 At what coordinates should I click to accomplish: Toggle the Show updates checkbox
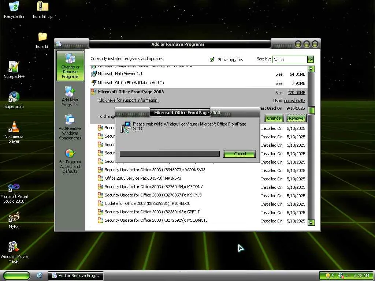(x=212, y=60)
